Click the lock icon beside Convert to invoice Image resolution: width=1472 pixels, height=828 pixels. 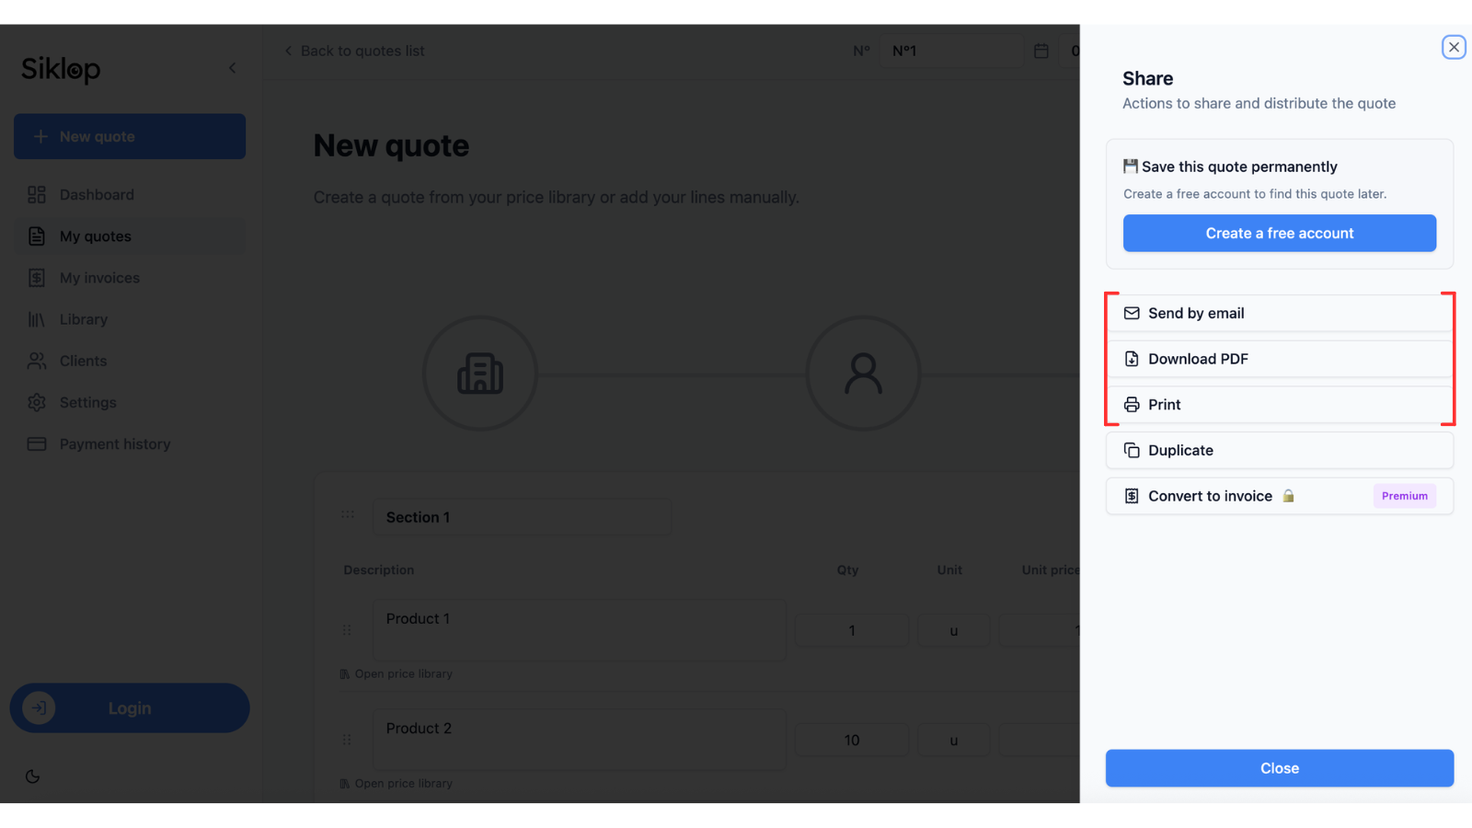(1288, 496)
